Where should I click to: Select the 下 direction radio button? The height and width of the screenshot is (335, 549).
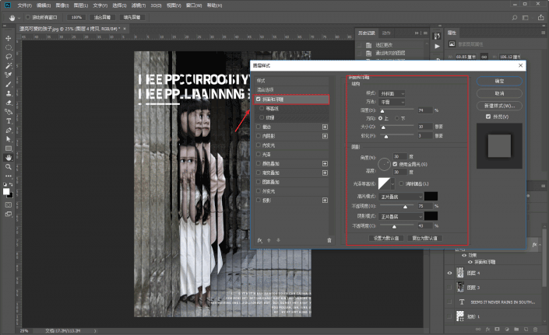[x=397, y=118]
